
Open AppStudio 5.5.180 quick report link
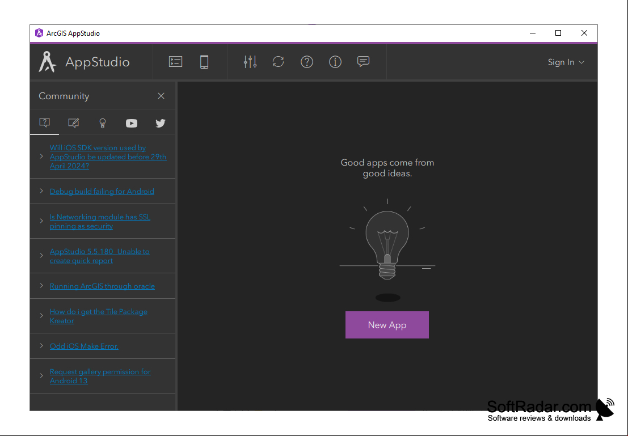(x=99, y=256)
